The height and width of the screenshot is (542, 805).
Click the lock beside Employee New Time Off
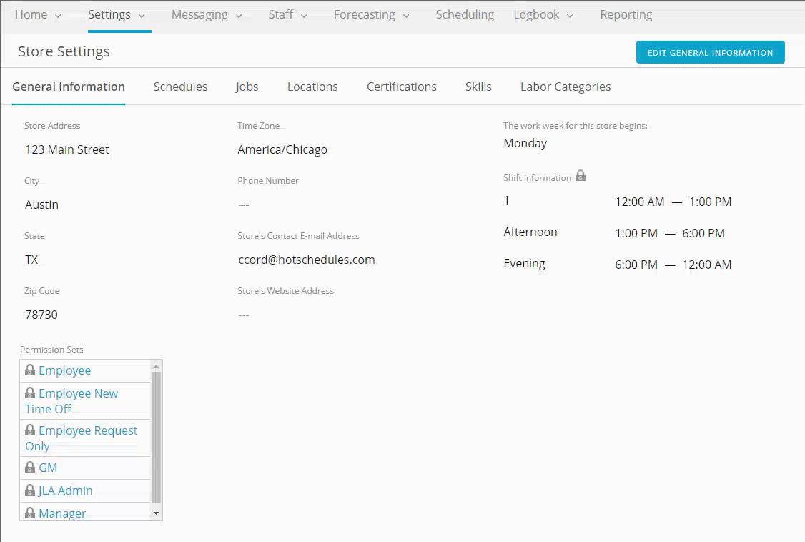coord(29,393)
